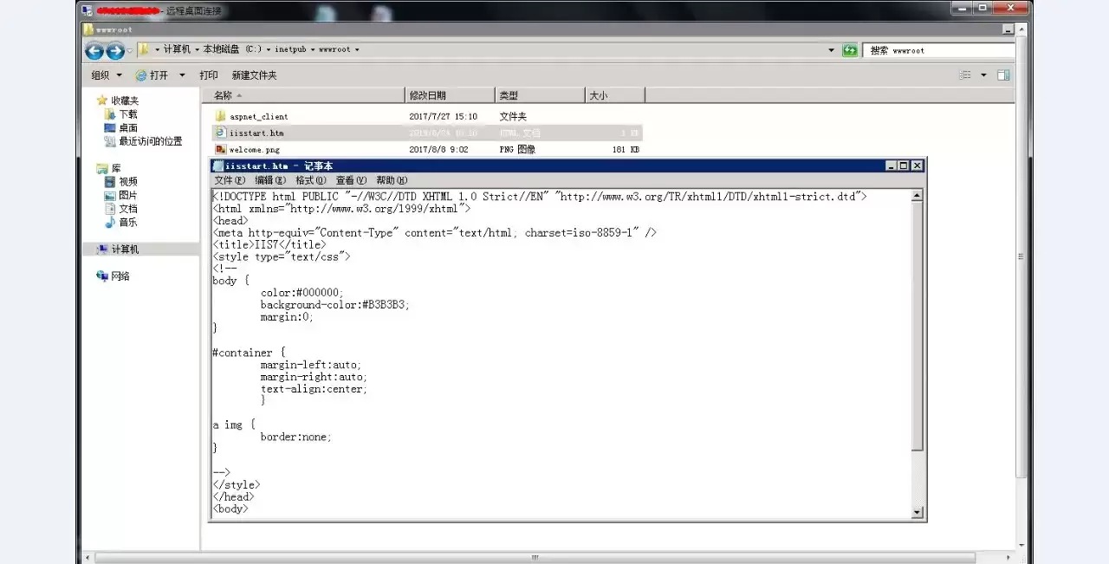Screen dimensions: 1109x564
Task: Open Notepad's 查看(V) View menu
Action: (x=352, y=180)
